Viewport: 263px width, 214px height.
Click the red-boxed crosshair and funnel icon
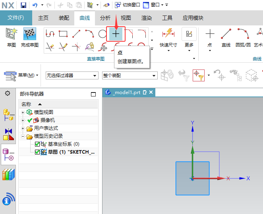[199, 75]
